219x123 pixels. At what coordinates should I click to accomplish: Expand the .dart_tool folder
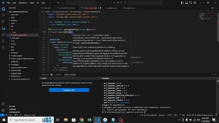pos(14,14)
